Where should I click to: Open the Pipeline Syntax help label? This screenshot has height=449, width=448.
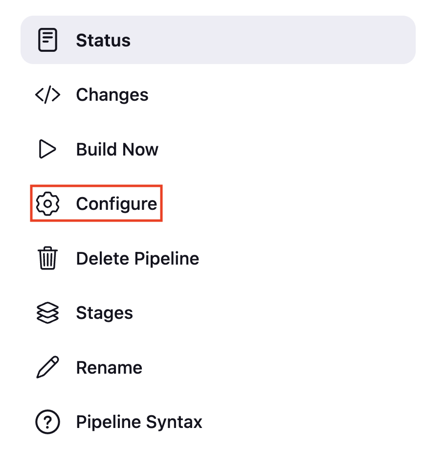click(x=139, y=422)
